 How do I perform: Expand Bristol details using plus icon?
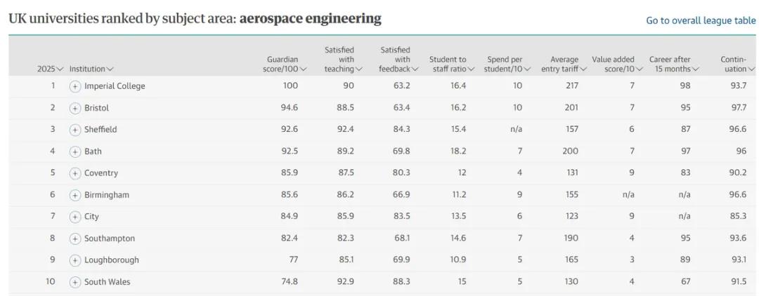(74, 108)
